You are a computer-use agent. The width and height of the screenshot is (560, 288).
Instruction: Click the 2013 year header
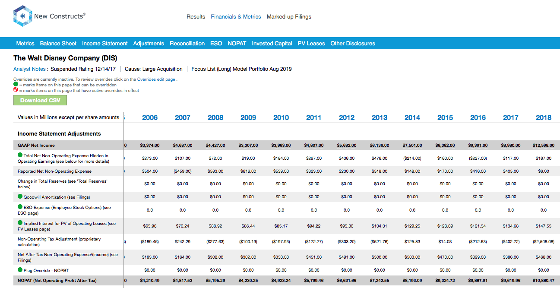[x=380, y=117]
